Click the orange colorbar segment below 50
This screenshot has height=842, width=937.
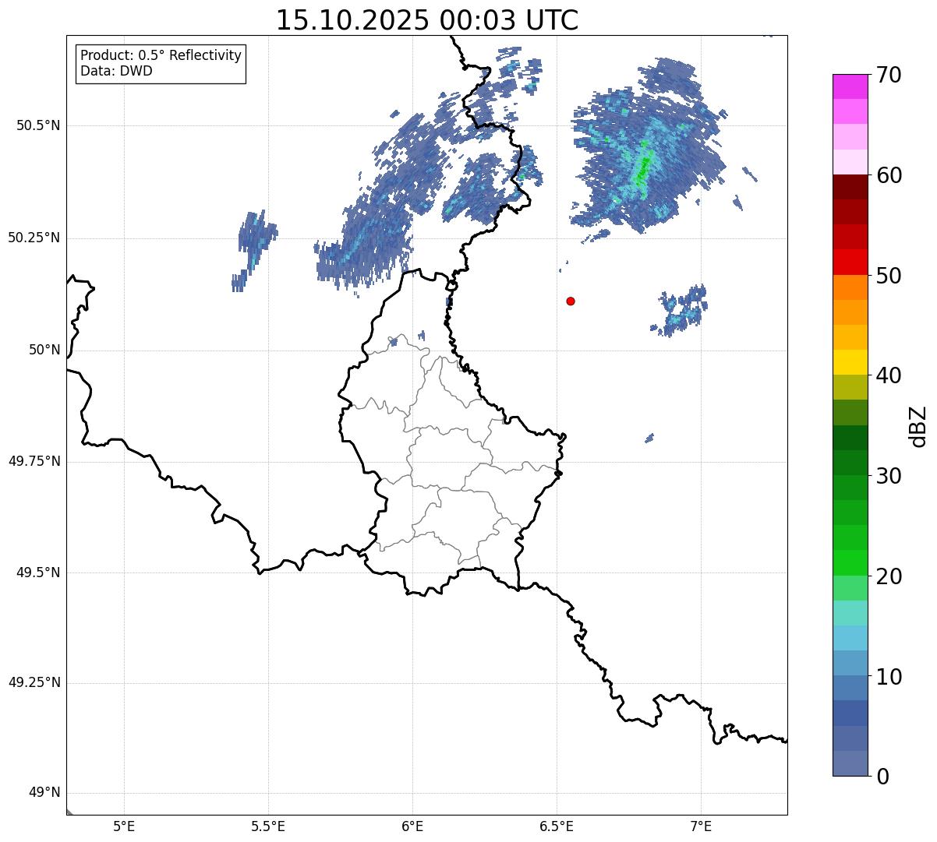click(x=850, y=287)
